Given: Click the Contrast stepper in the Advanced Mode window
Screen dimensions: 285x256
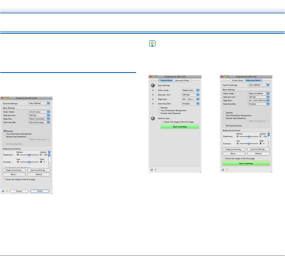Looking at the screenshot, I should [269, 145].
